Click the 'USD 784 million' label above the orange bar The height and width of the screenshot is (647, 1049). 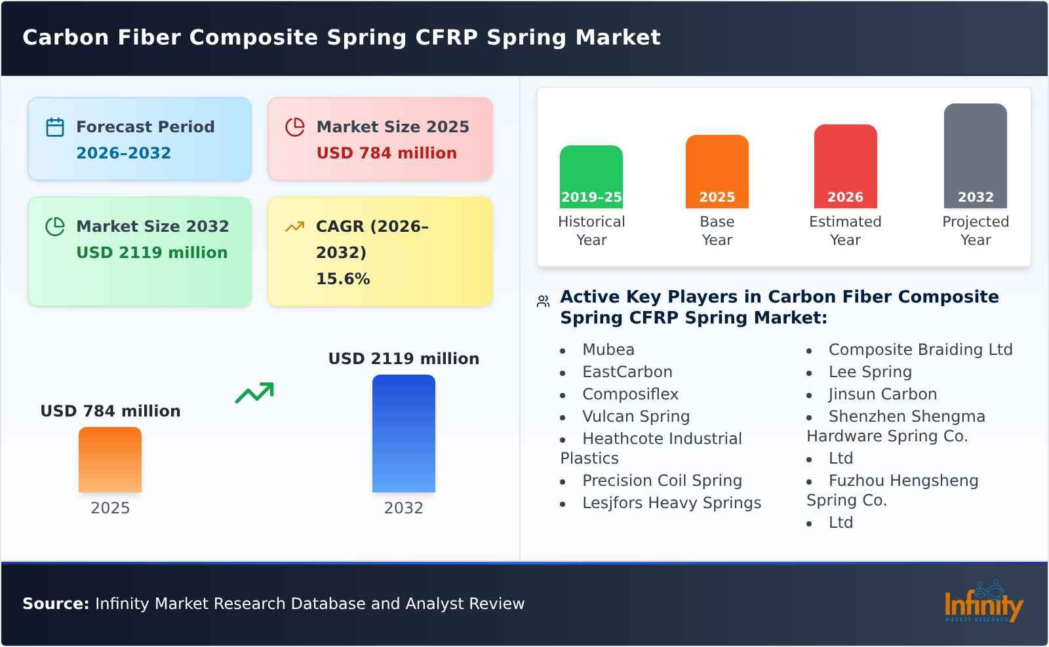click(x=110, y=411)
